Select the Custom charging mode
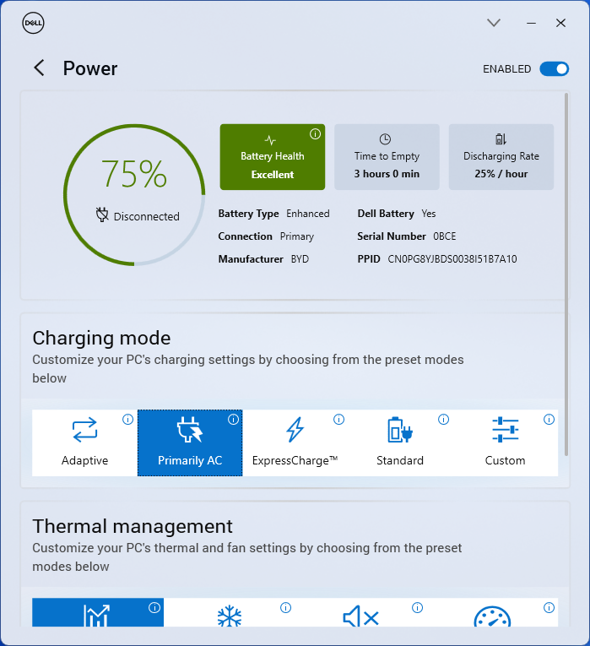 click(x=506, y=442)
